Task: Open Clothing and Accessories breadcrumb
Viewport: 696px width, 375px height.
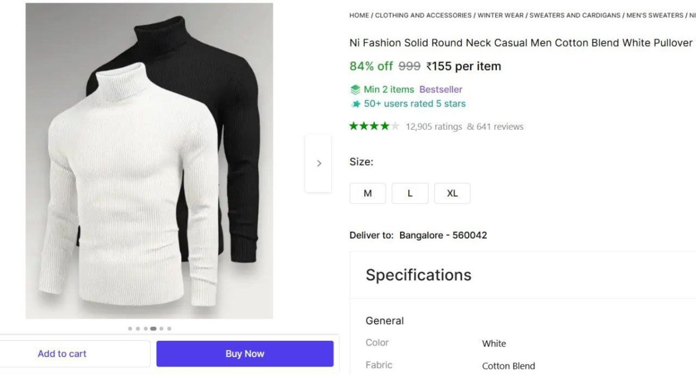Action: click(x=423, y=16)
